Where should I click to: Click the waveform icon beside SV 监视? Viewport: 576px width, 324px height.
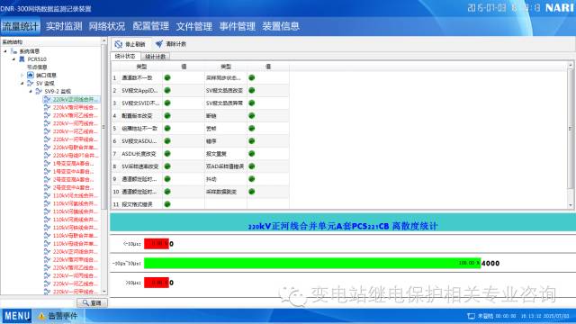point(31,83)
